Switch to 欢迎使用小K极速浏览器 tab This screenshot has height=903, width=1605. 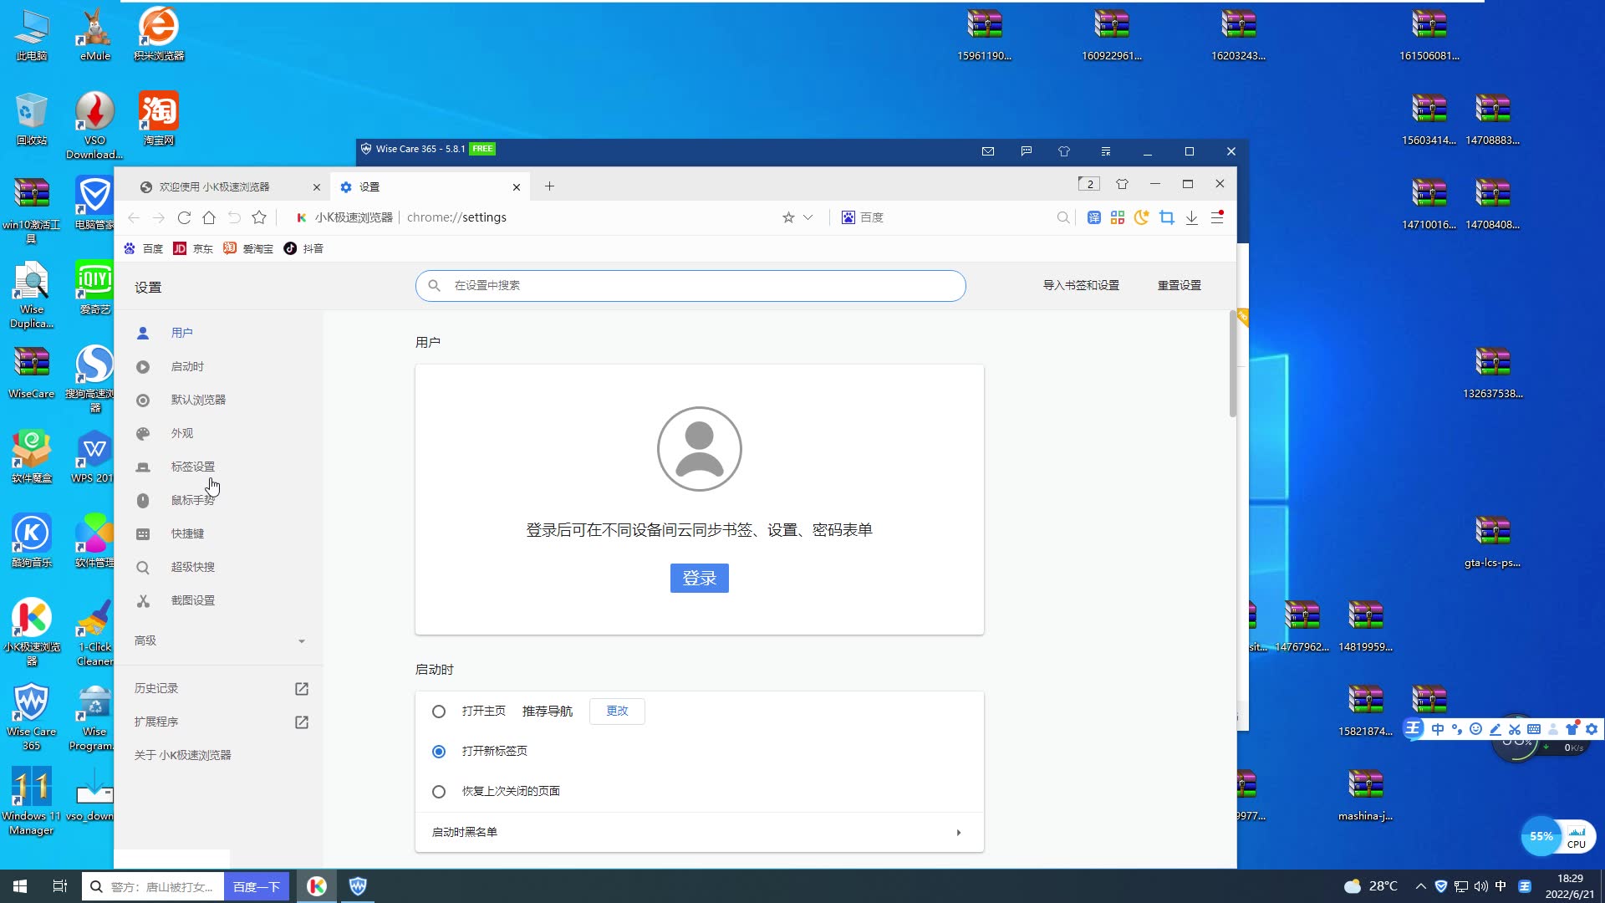219,186
